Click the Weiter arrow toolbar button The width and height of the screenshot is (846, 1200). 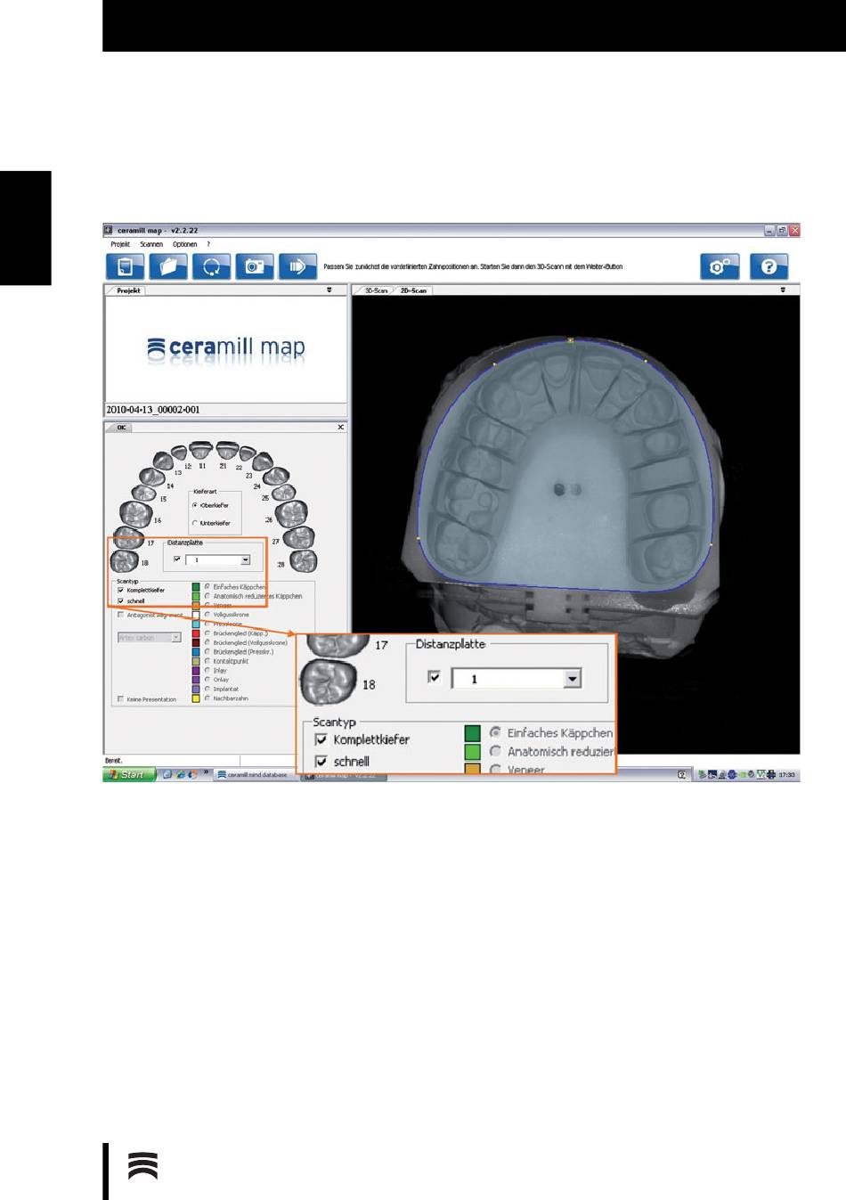(x=297, y=266)
